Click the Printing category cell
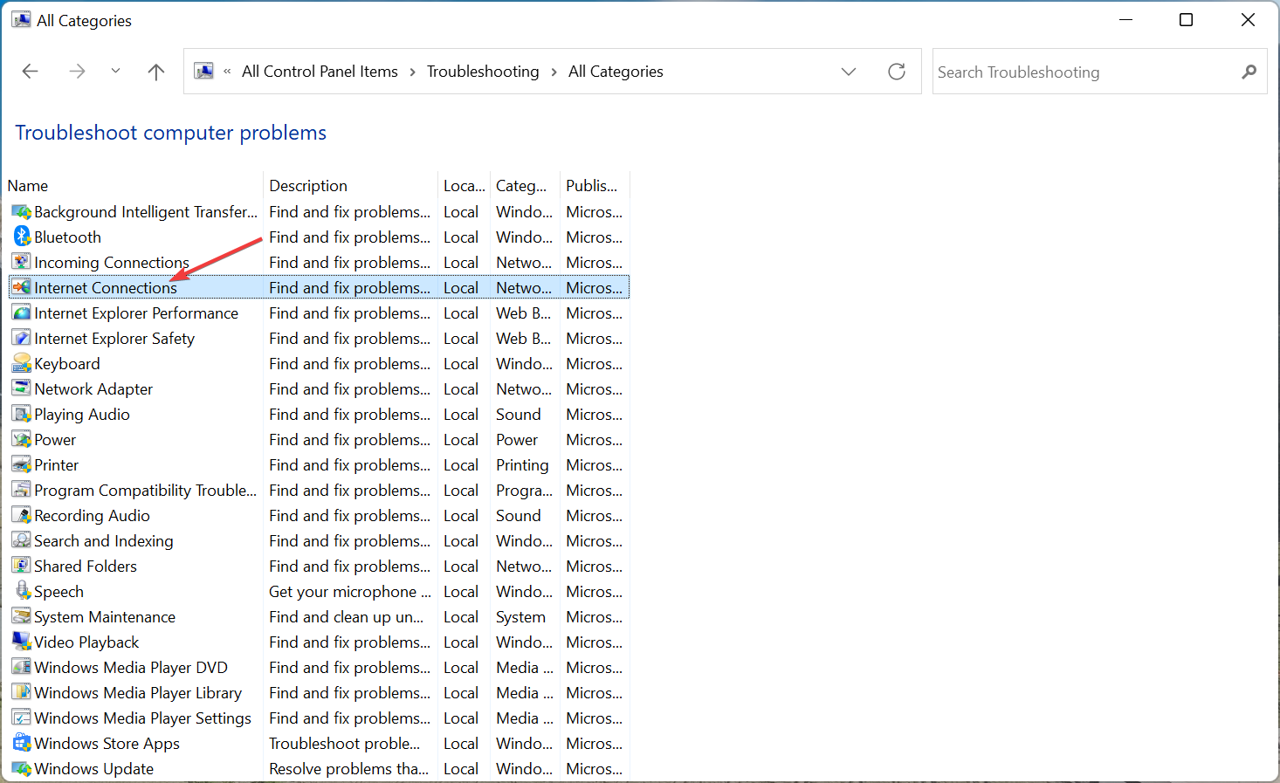This screenshot has height=783, width=1280. [522, 465]
